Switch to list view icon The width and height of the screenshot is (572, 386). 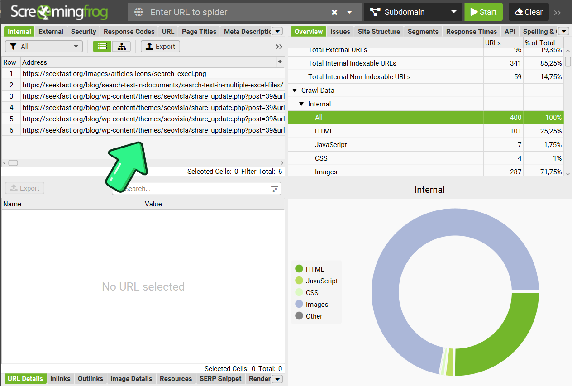click(102, 47)
